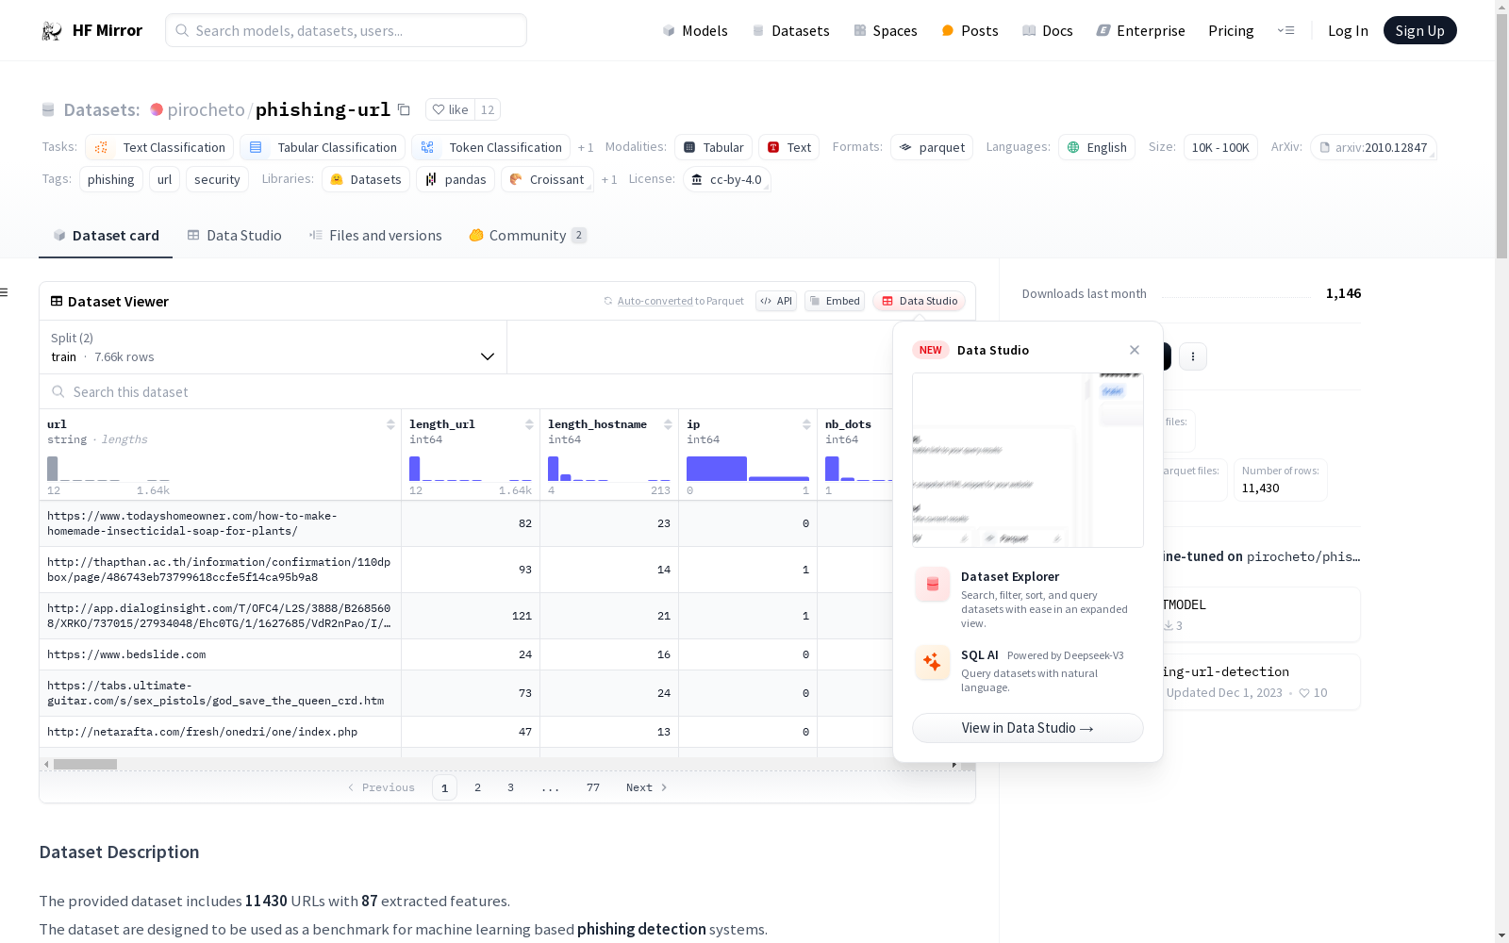Click the horizontal table scrollbar thumb
Viewport: 1509px width, 943px height.
coord(85,764)
